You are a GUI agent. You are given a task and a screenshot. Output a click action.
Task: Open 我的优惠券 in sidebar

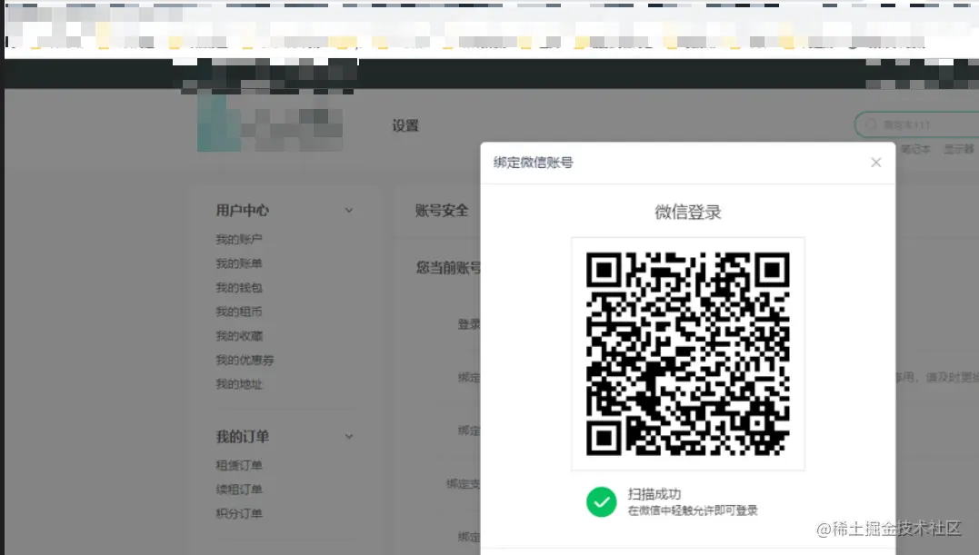(x=245, y=361)
